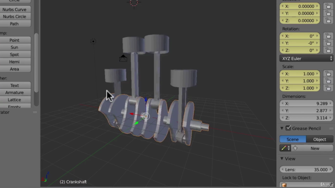
Task: Pick object with Lock to Object eyedropper
Action: pyautogui.click(x=330, y=184)
